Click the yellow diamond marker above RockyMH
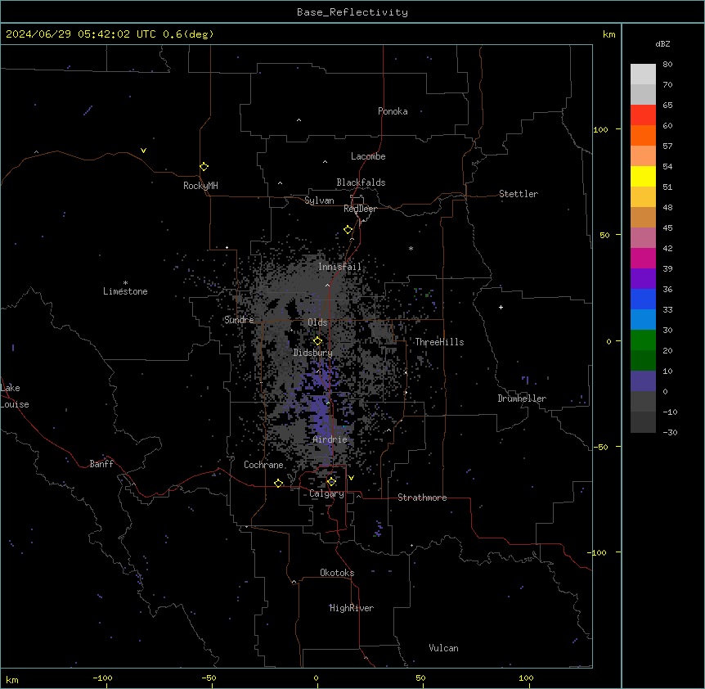 pos(204,167)
